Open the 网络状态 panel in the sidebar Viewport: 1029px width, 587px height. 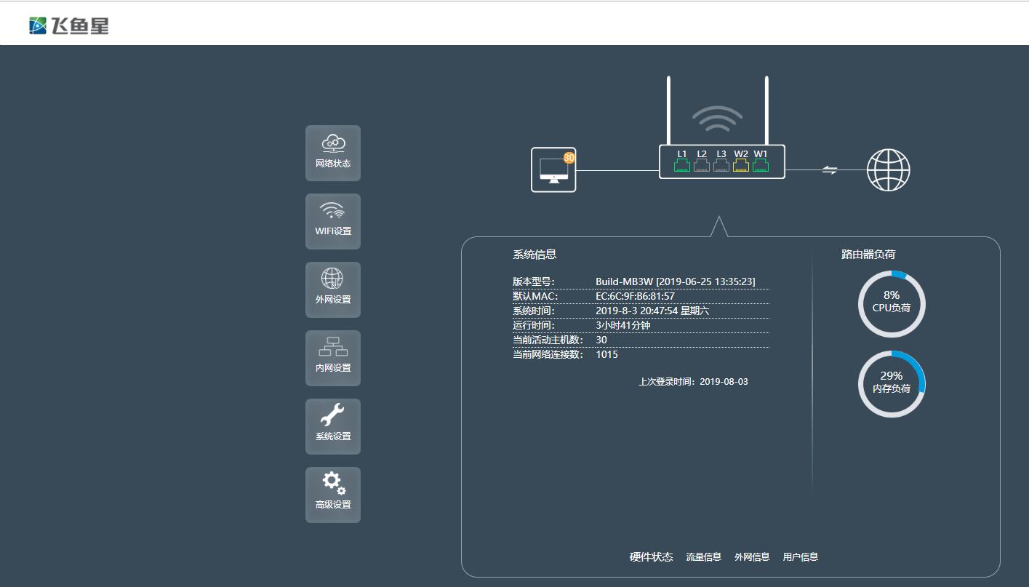point(332,153)
